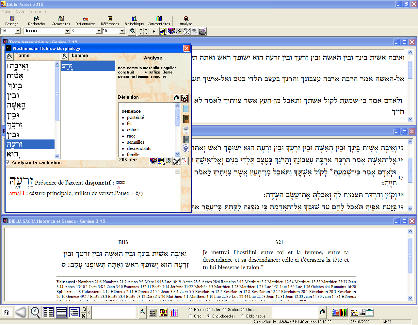Viewport: 418px width, 325px height.
Task: Open the verse 15 dropdown
Action: pos(122,31)
